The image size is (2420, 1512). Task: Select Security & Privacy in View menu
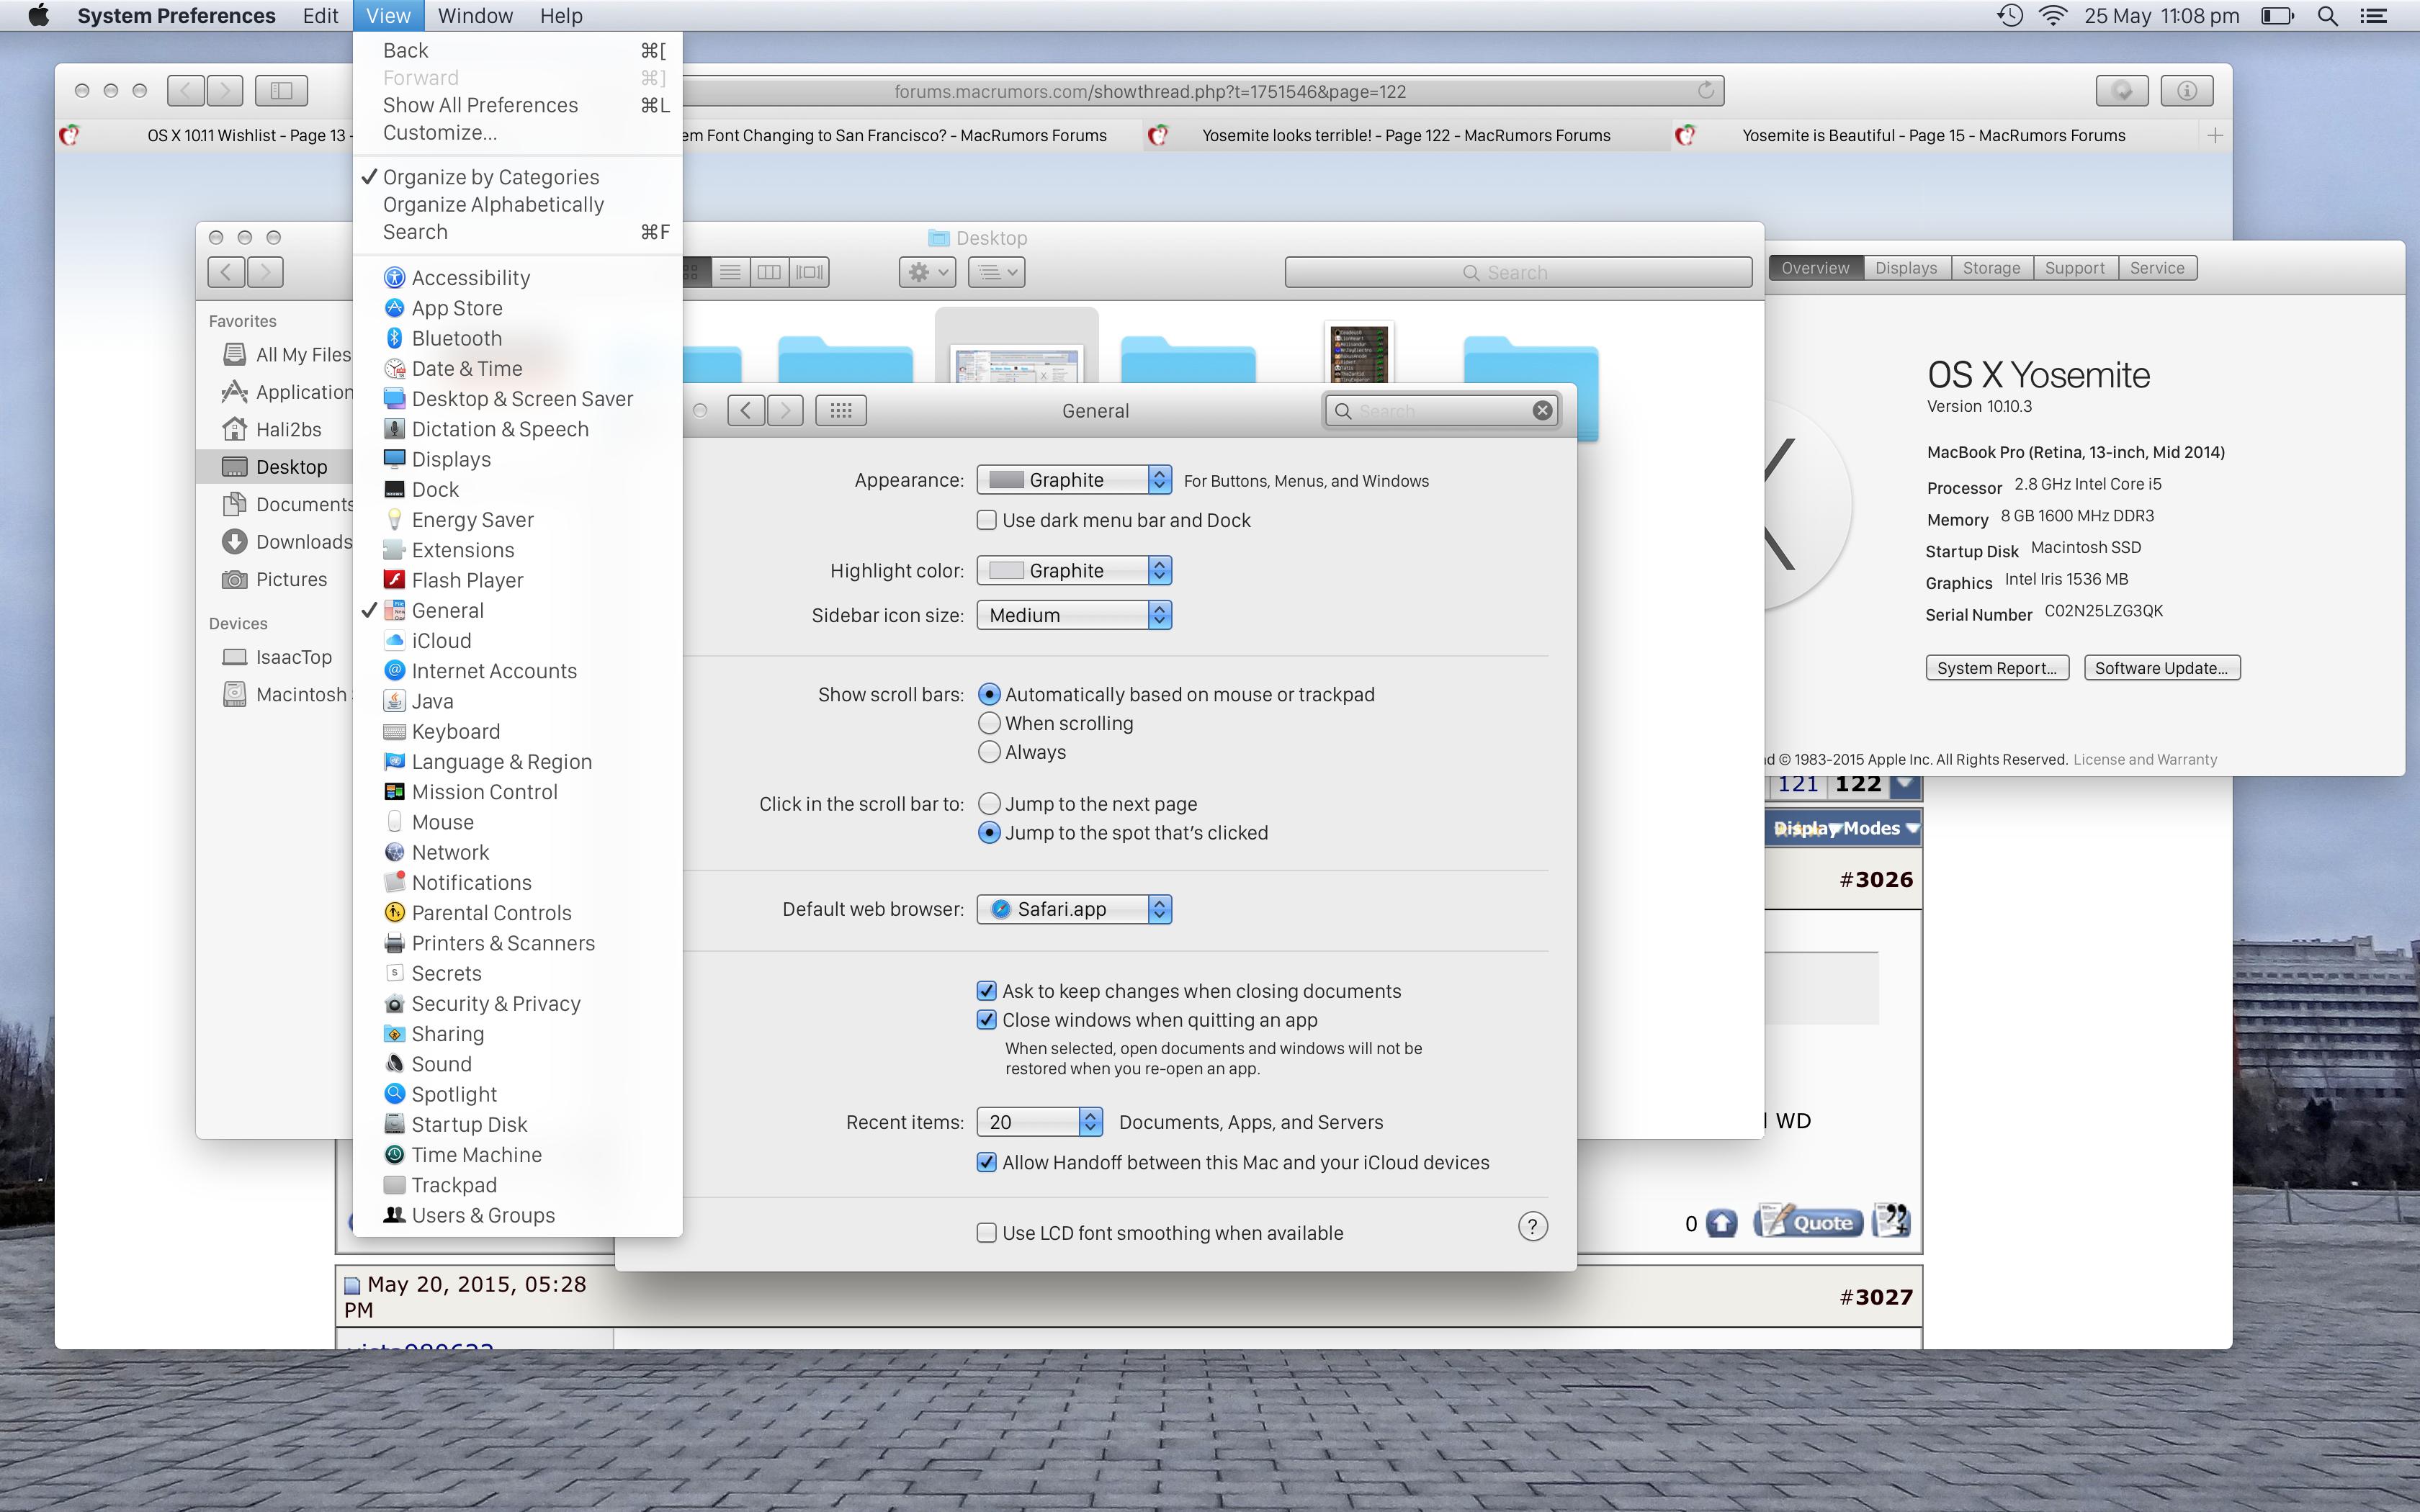coord(495,1004)
